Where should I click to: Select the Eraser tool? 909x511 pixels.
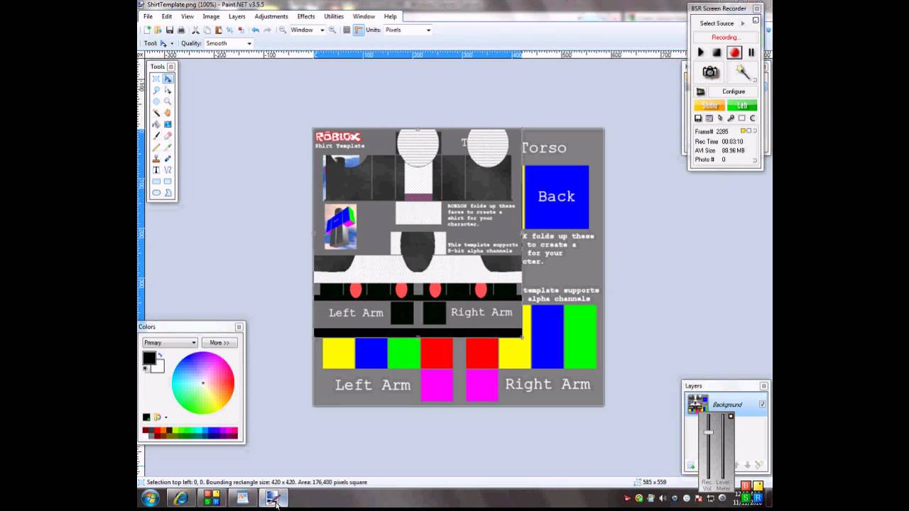click(168, 136)
